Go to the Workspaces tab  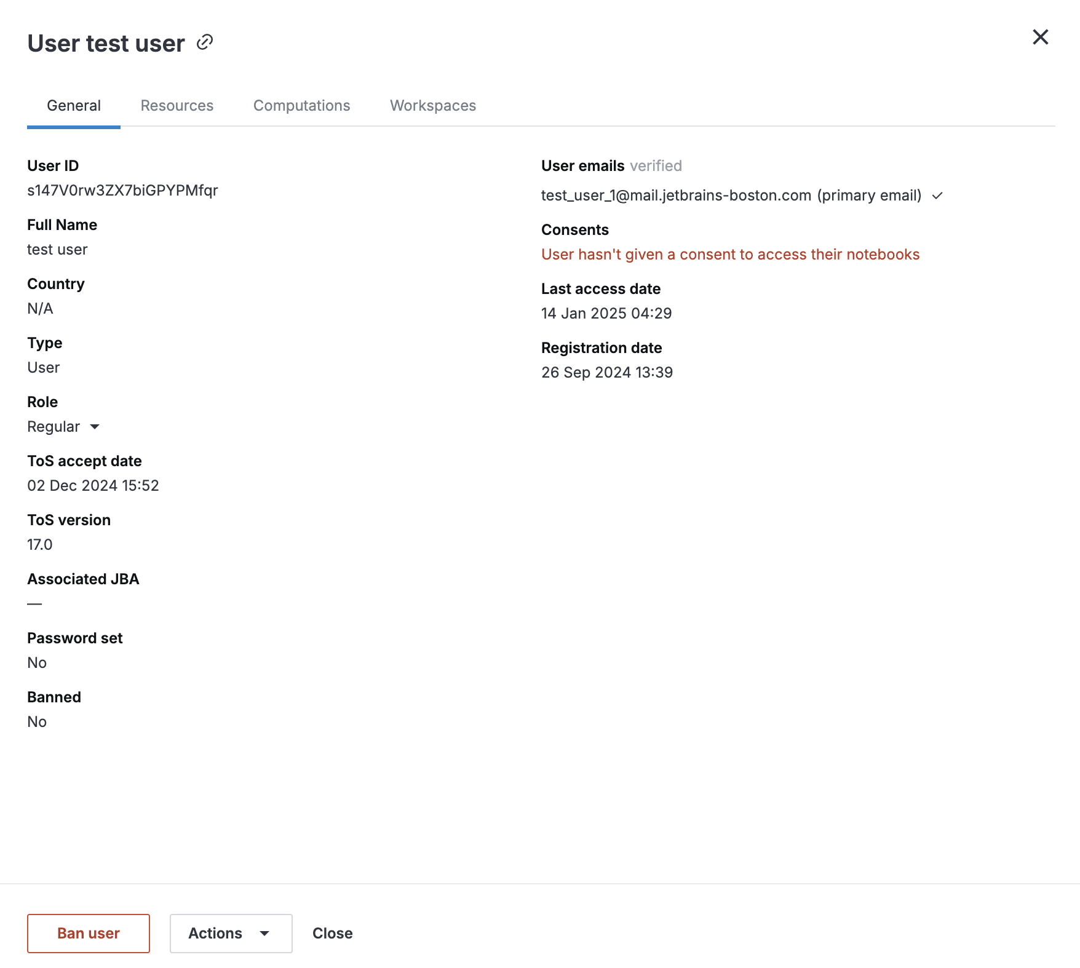coord(433,106)
